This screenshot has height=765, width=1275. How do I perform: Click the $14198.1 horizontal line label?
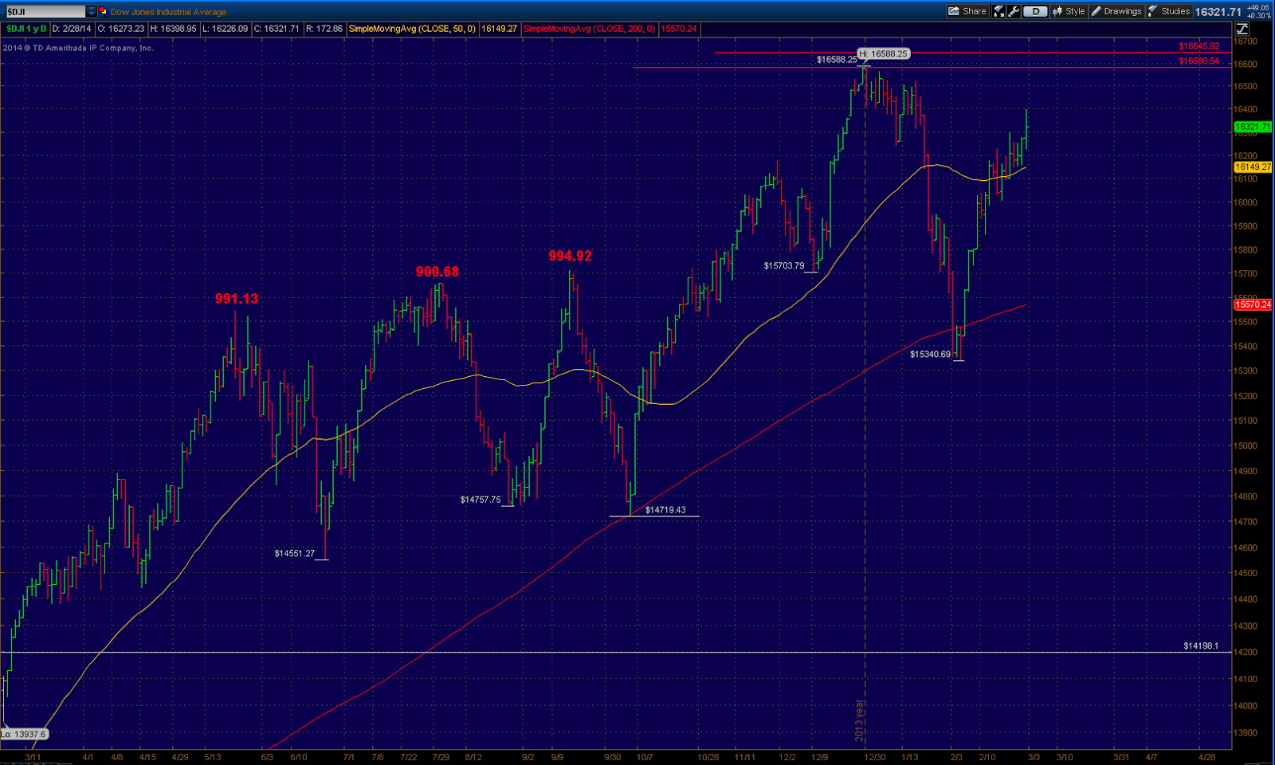coord(1201,645)
